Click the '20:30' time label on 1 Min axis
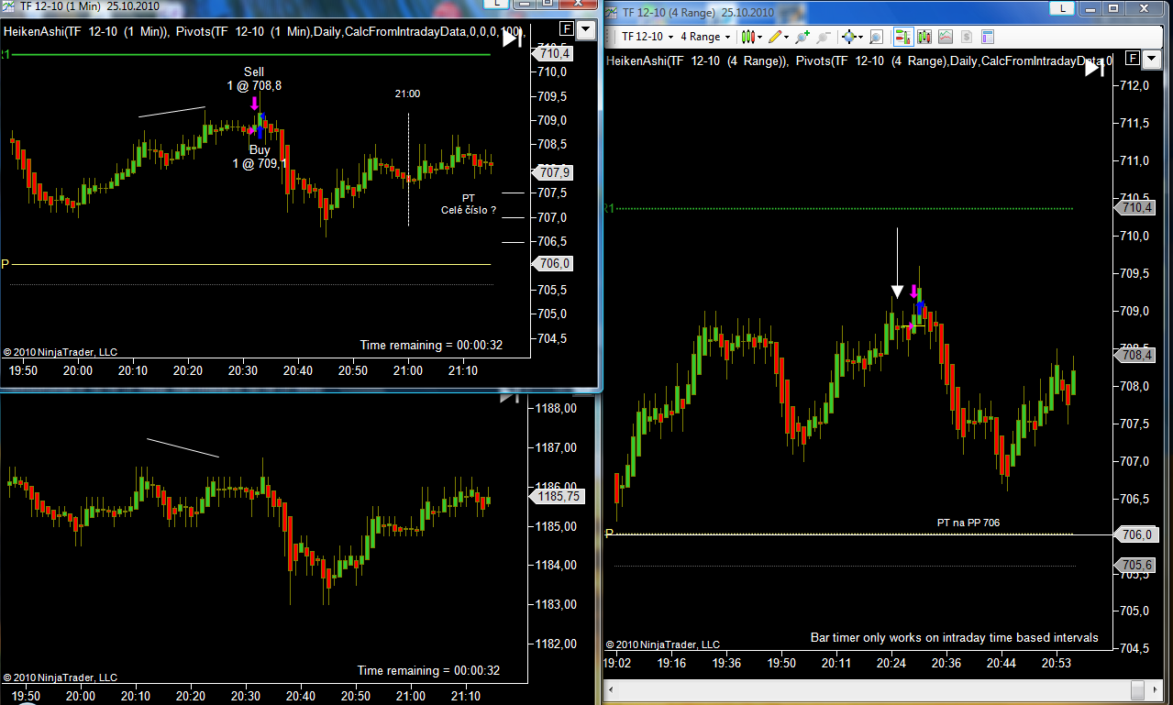1173x705 pixels. [243, 371]
